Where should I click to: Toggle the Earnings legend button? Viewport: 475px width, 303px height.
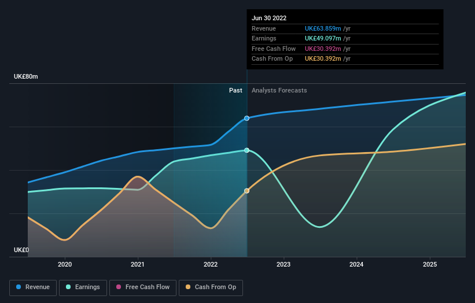click(x=83, y=287)
